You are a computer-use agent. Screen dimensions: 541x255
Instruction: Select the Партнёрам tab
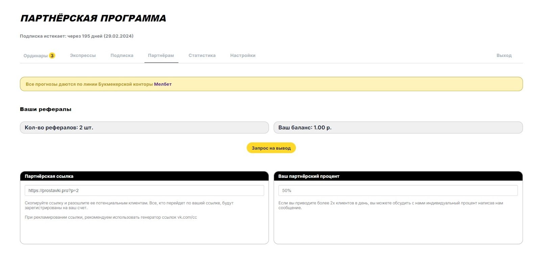[161, 56]
